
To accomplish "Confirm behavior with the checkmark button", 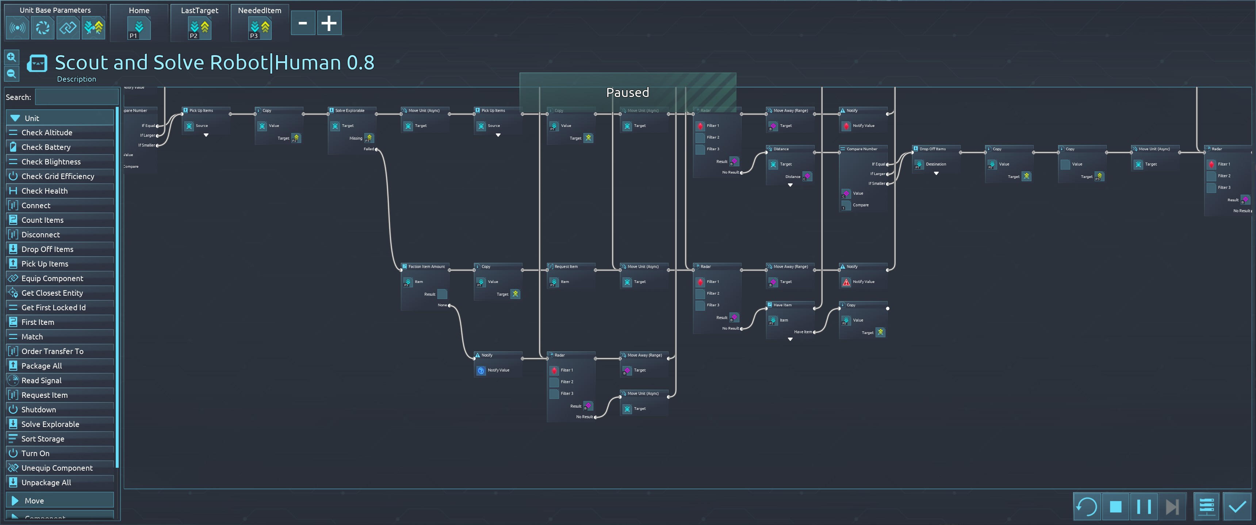I will tap(1237, 506).
